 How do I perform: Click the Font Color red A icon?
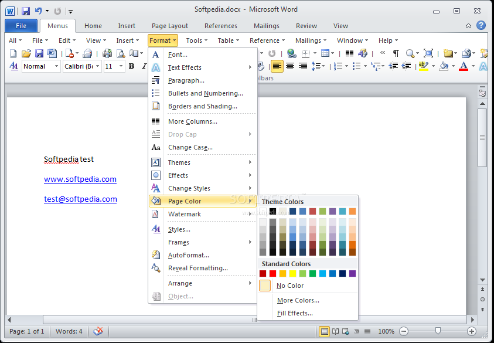point(464,66)
